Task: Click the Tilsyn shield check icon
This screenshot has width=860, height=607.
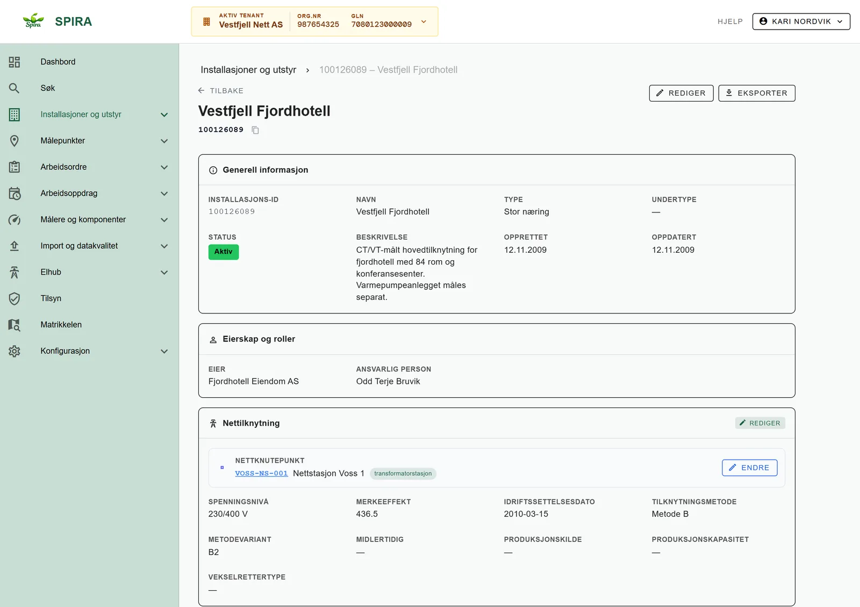Action: point(15,298)
